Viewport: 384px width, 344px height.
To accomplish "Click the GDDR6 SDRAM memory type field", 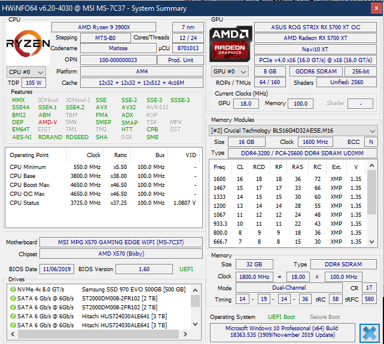I will pos(316,72).
